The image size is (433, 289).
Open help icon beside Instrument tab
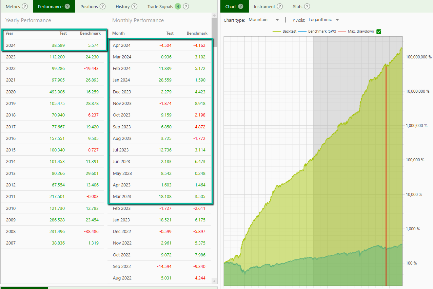pyautogui.click(x=280, y=6)
